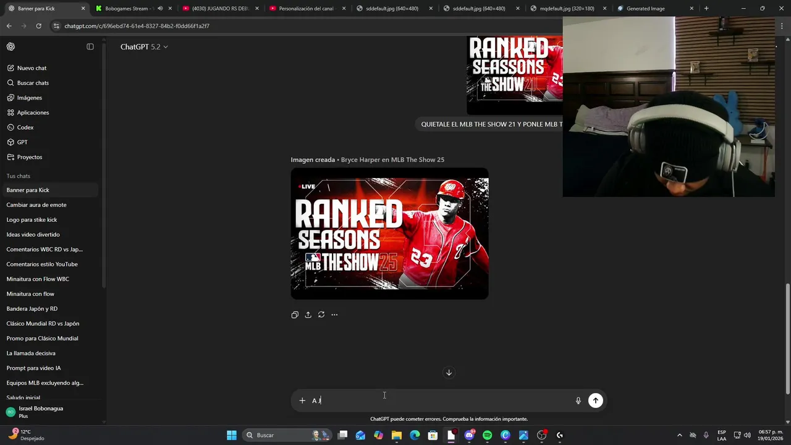
Task: Open chat La llamada decisiva
Action: (x=50, y=353)
